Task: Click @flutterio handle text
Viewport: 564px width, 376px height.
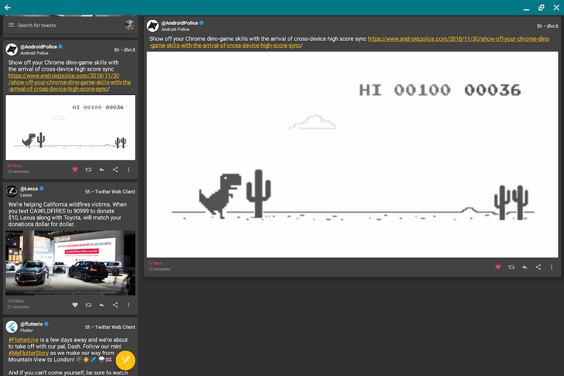Action: click(x=31, y=324)
